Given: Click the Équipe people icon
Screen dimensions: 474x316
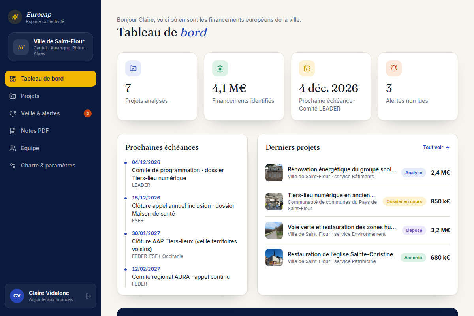Looking at the screenshot, I should [13, 148].
